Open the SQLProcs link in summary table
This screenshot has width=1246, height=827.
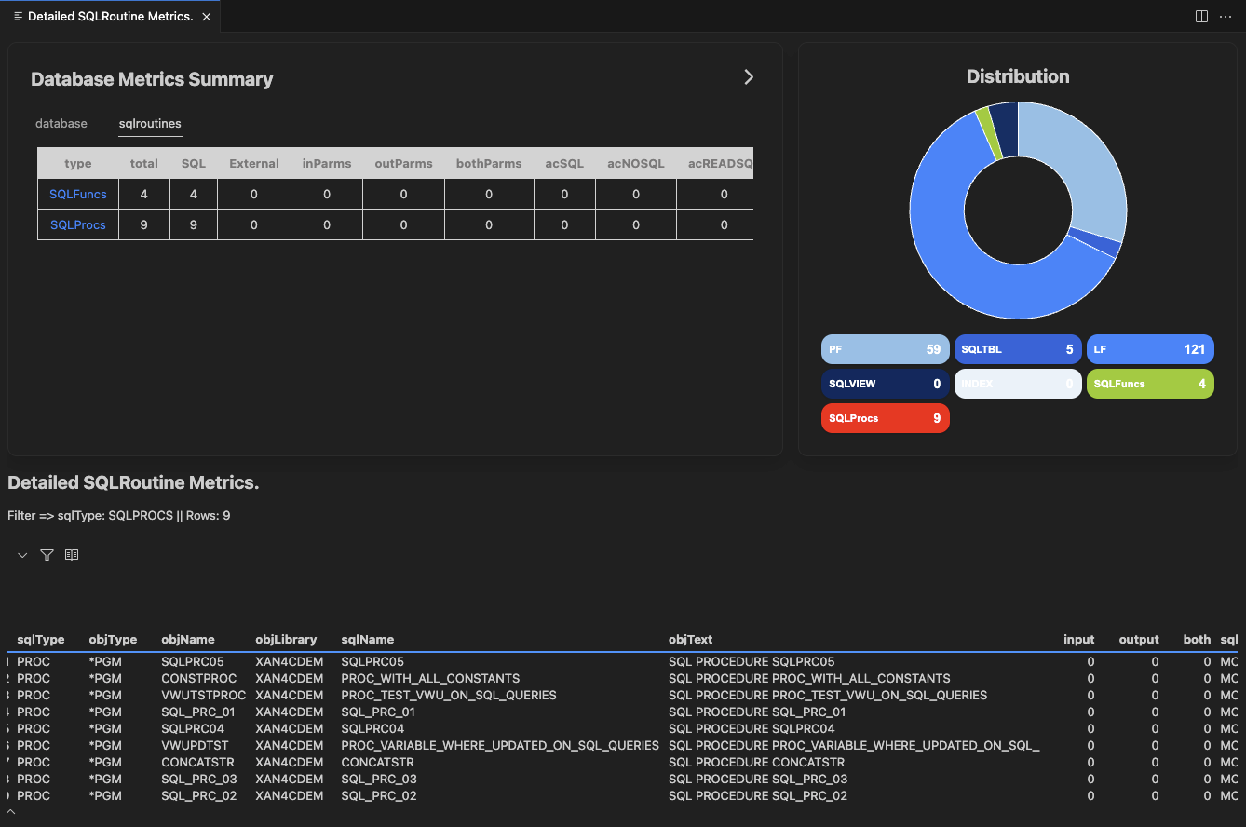point(78,224)
